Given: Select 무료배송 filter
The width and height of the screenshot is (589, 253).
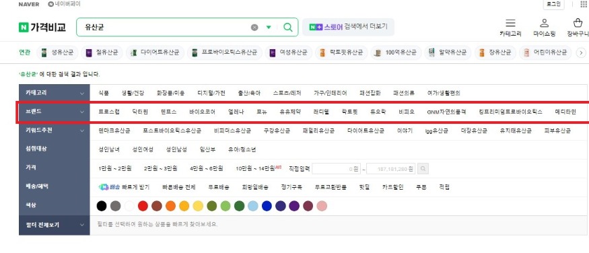Looking at the screenshot, I should [219, 187].
